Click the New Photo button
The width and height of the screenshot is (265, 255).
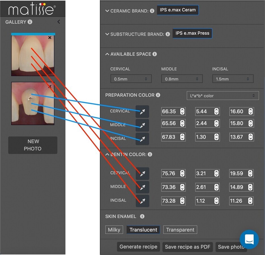33,145
